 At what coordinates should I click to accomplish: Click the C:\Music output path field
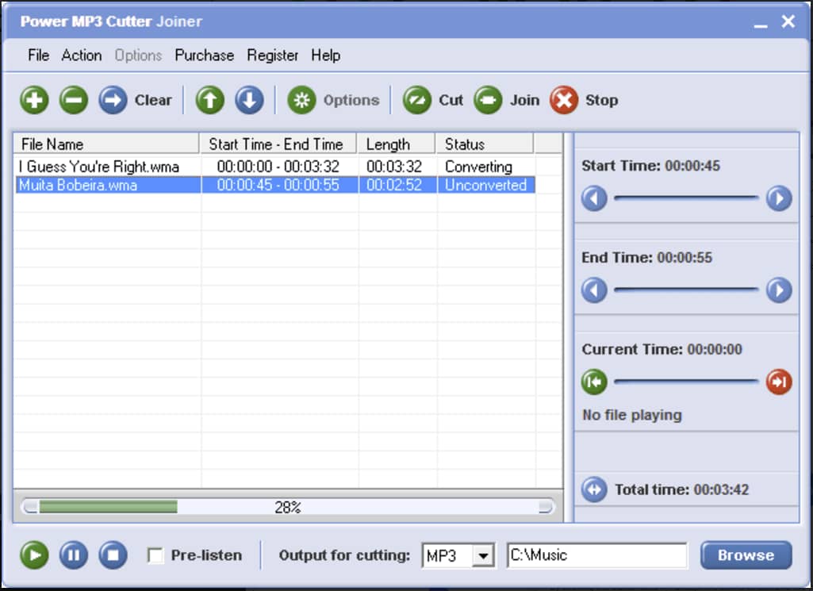pos(596,556)
